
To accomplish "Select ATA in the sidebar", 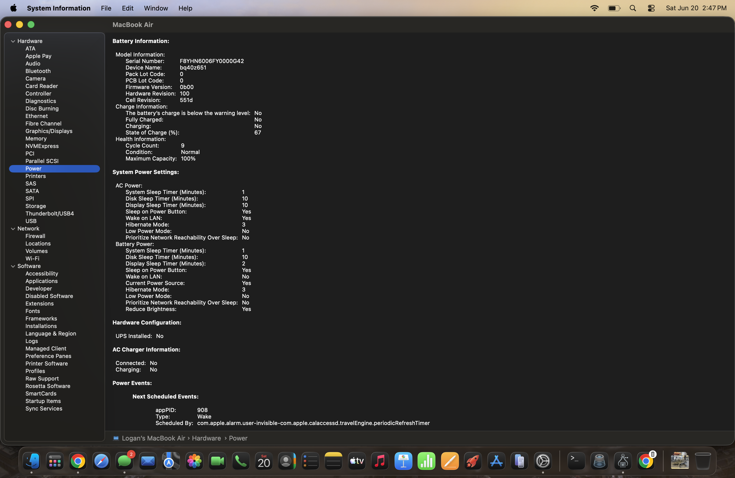I will coord(30,48).
